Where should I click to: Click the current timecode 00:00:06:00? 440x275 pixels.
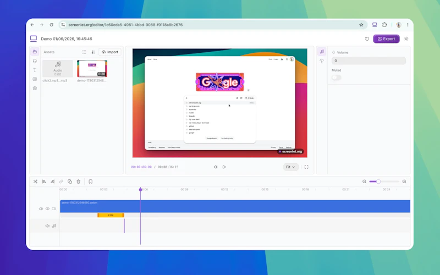point(141,167)
